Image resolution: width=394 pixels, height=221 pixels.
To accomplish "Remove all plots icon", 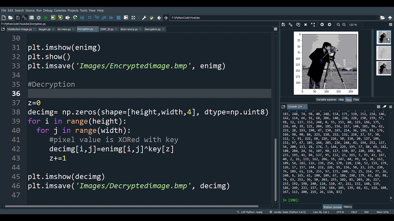I will 313,25.
